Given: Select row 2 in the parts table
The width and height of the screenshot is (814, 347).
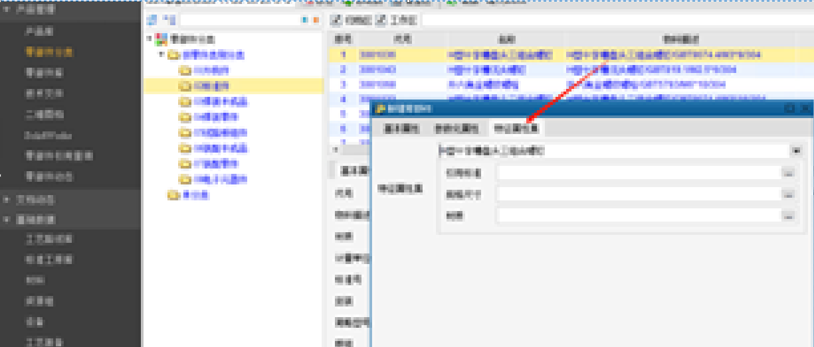Looking at the screenshot, I should coord(571,70).
